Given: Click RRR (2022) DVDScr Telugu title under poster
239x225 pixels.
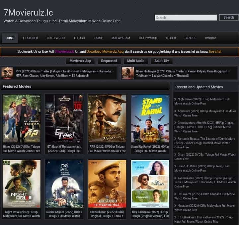Looking at the screenshot, I should (107, 149).
